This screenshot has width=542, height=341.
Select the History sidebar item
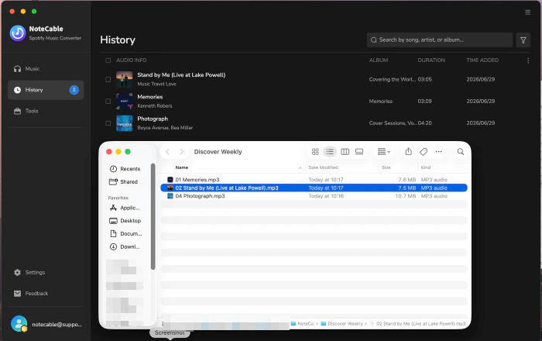(46, 90)
